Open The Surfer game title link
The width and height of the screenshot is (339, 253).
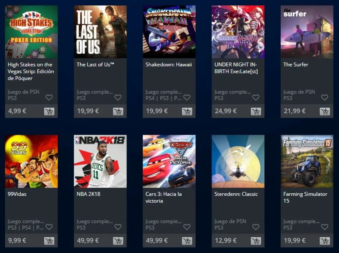296,65
